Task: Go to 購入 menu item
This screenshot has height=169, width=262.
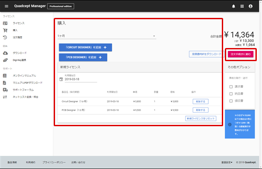Action: 15,30
